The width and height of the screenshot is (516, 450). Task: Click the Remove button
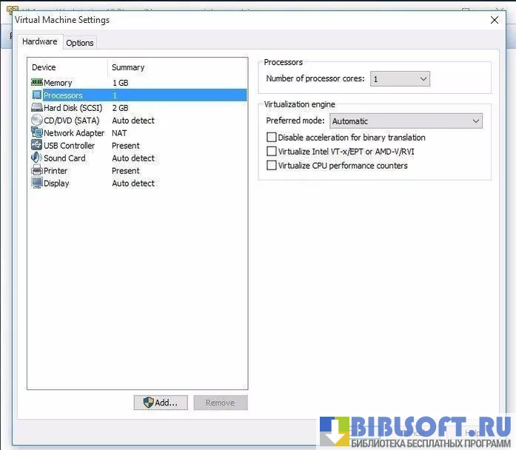220,403
